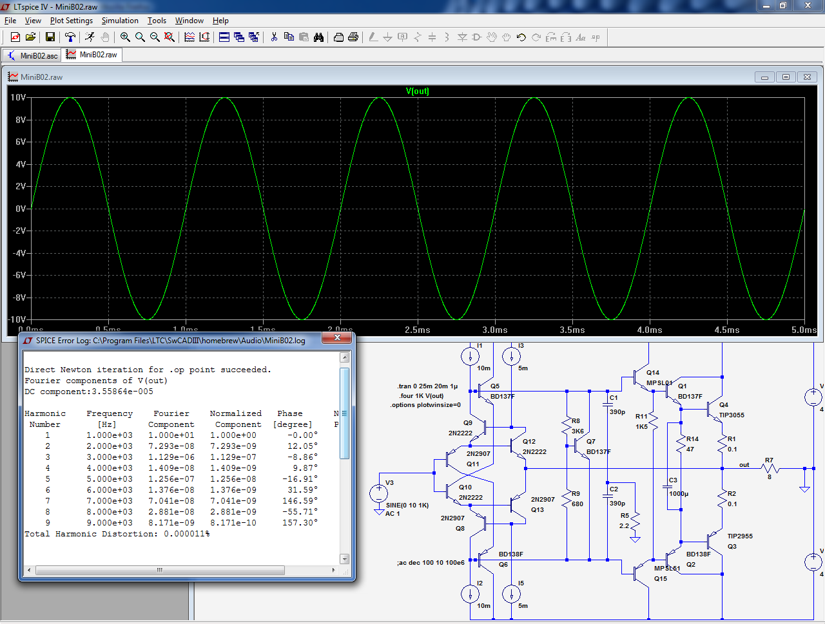Select the Label Net tool

pos(403,37)
